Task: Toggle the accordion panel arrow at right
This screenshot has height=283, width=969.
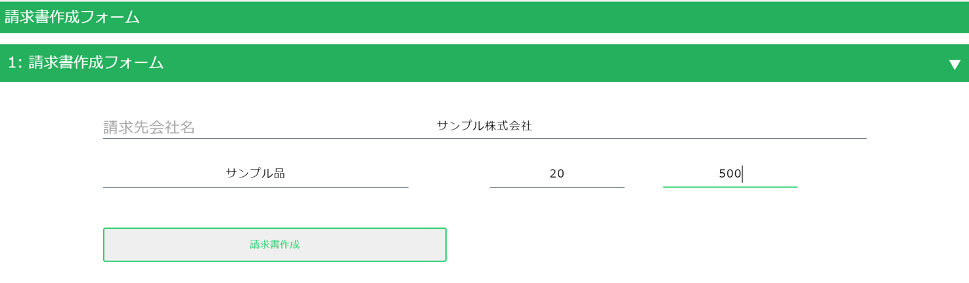Action: (954, 64)
